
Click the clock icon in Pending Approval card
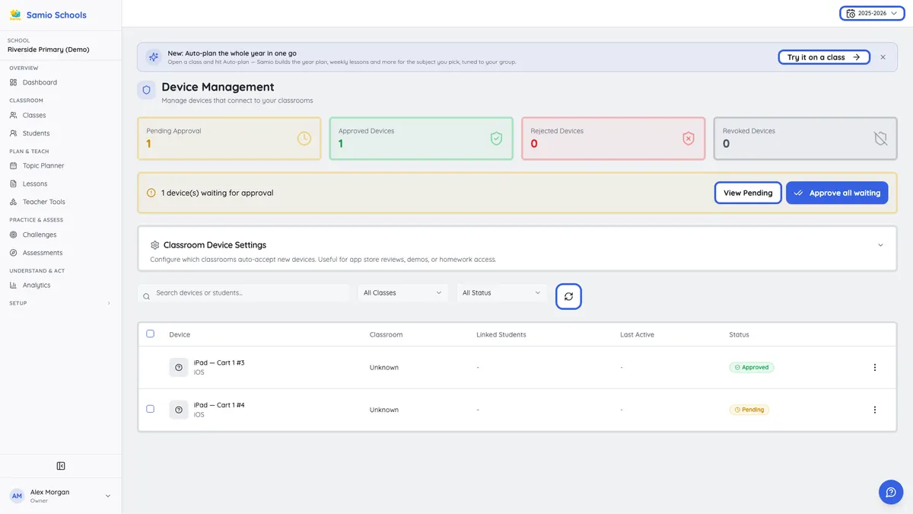click(304, 139)
